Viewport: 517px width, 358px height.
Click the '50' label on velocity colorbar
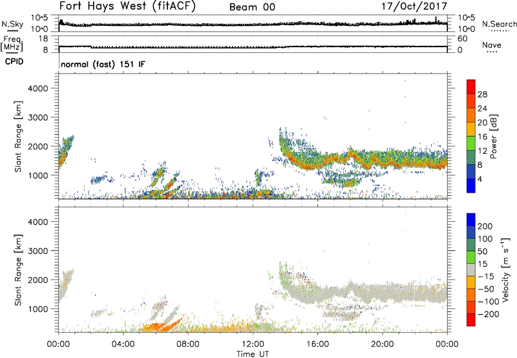(x=483, y=251)
